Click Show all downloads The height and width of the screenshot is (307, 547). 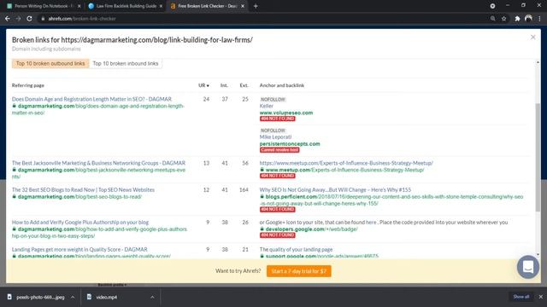(x=521, y=297)
